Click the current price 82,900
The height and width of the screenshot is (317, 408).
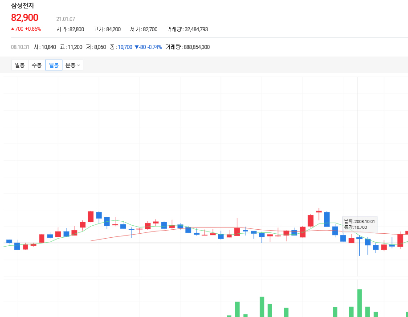24,18
